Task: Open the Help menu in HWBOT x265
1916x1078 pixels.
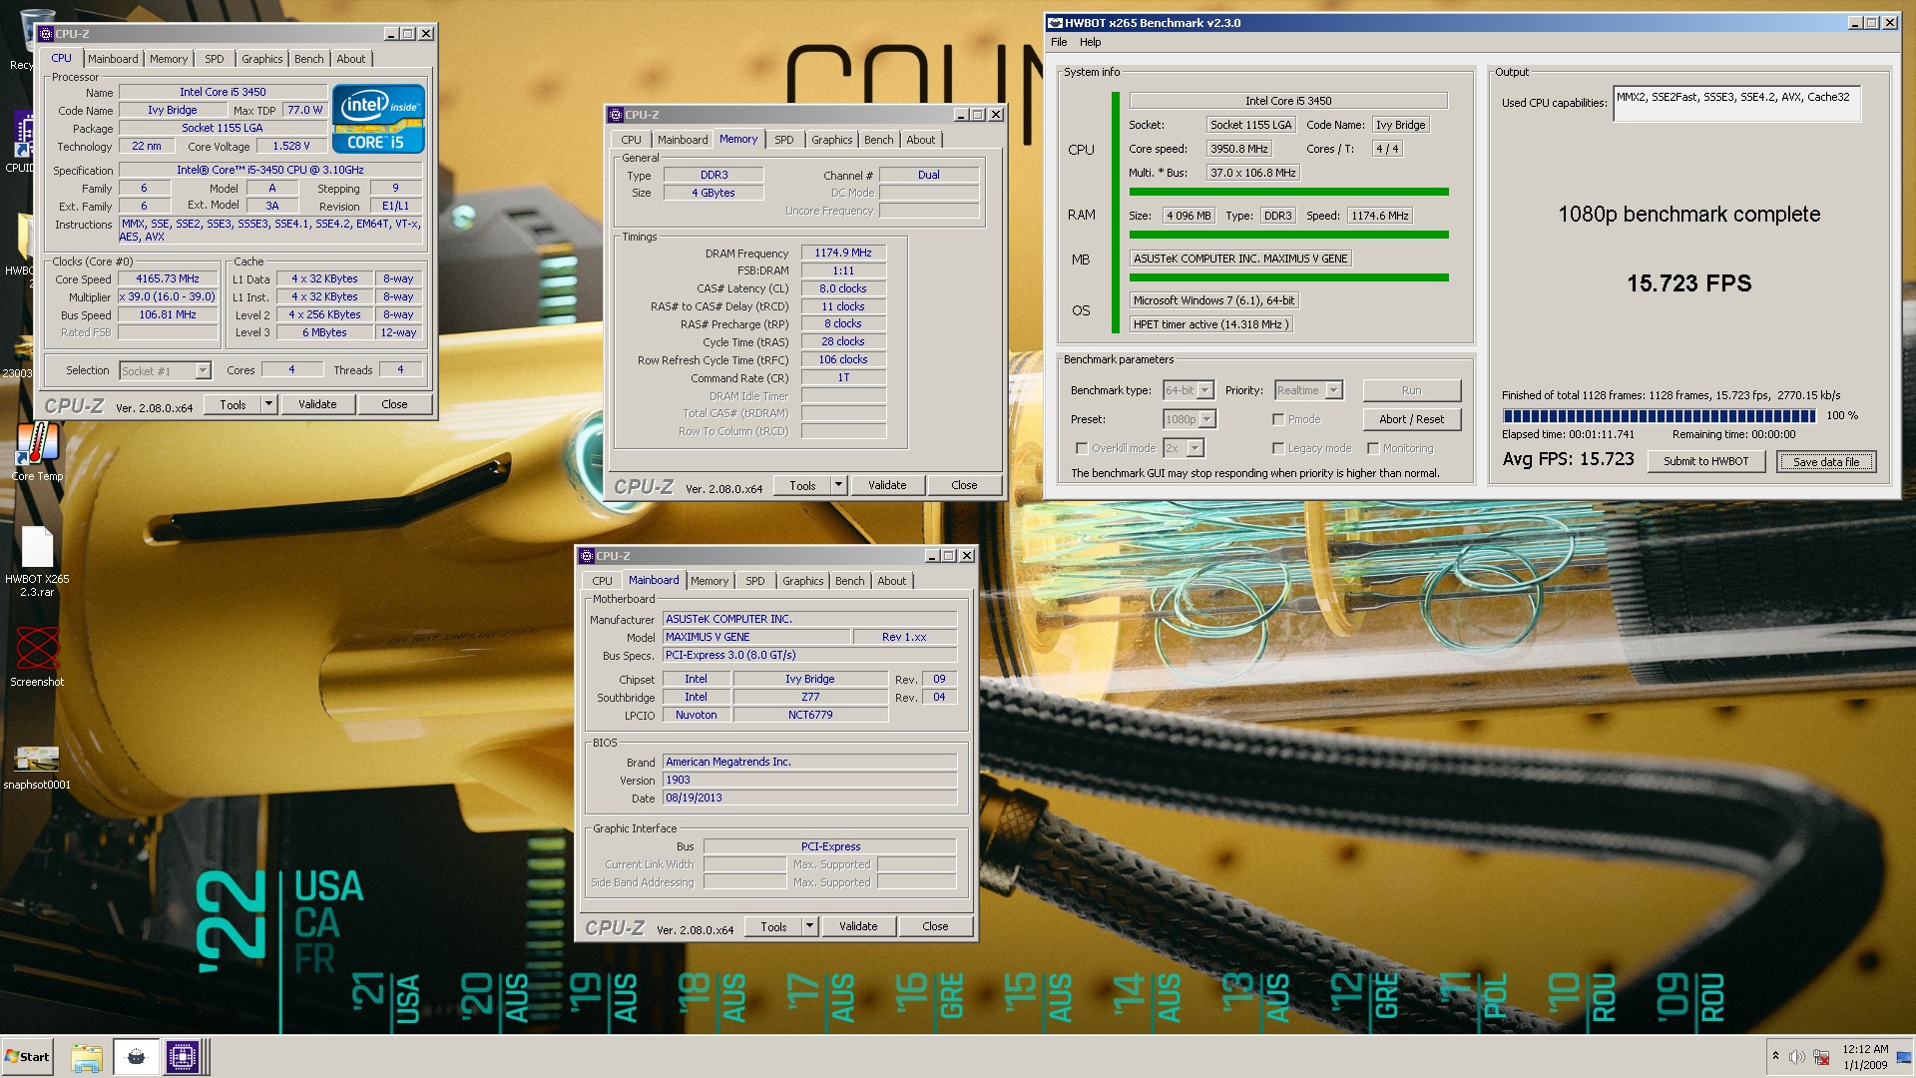Action: [x=1090, y=42]
